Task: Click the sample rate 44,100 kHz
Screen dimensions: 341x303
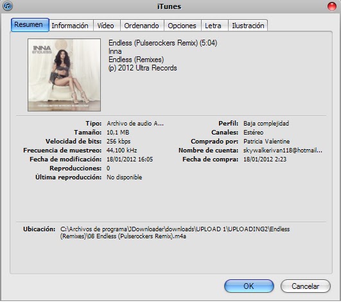Action: click(122, 151)
